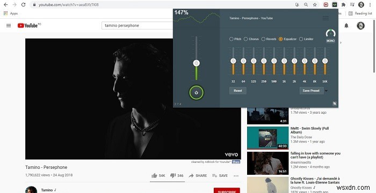Open YouTube notifications bell
This screenshot has width=376, height=193.
346,25
